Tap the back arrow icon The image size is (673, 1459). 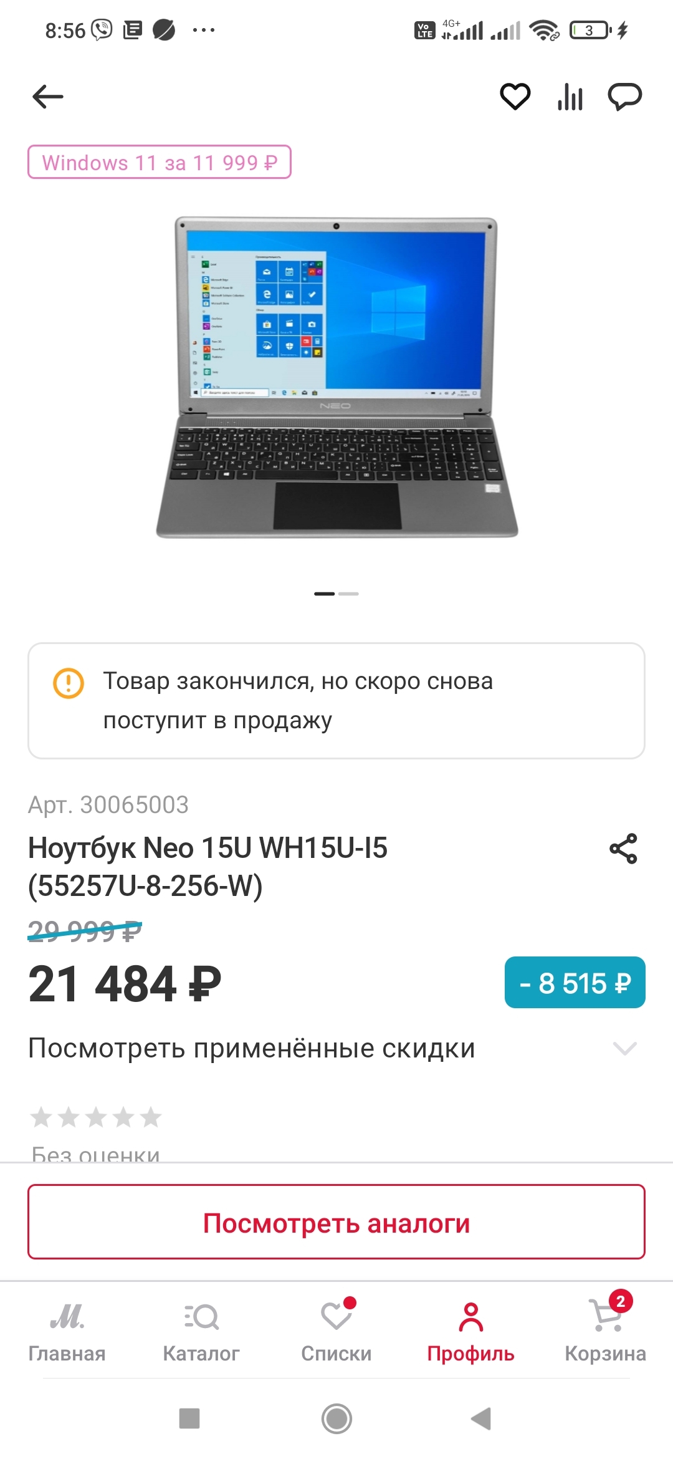pyautogui.click(x=47, y=97)
